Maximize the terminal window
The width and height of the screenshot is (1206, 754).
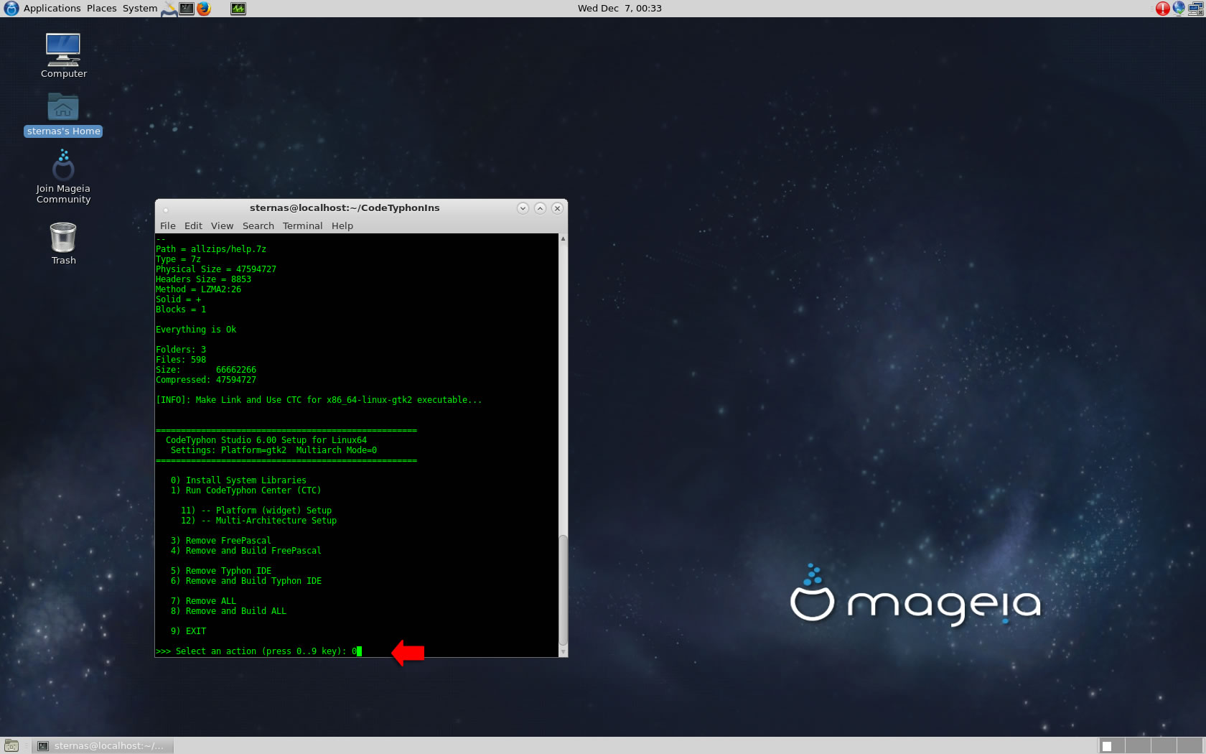(540, 208)
